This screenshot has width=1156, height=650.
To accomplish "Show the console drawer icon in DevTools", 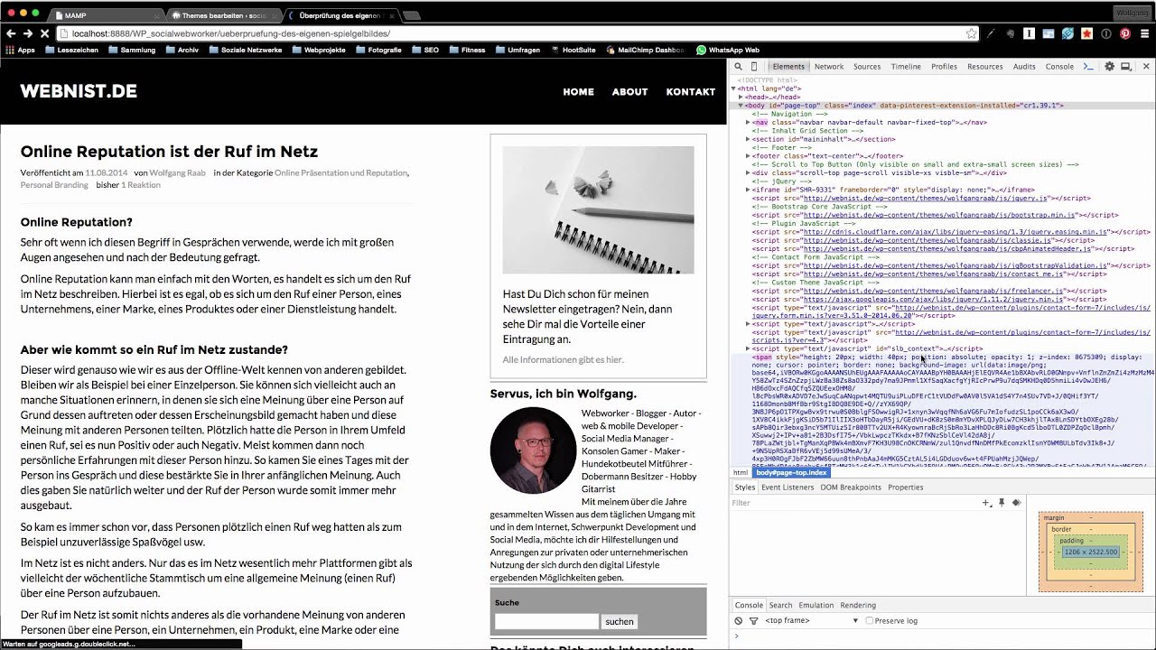I will click(1088, 67).
